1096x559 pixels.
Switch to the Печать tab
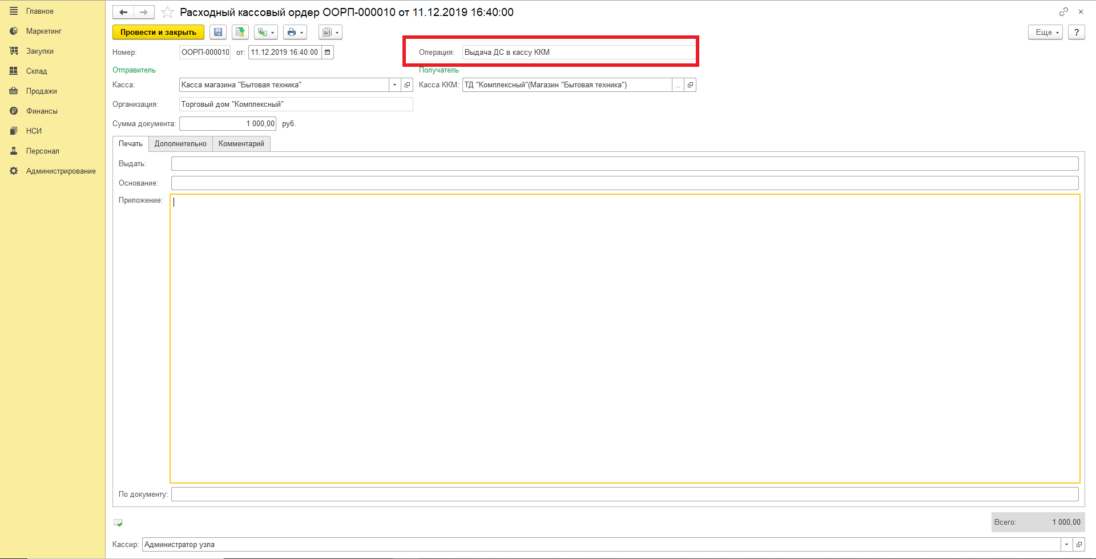coord(131,144)
